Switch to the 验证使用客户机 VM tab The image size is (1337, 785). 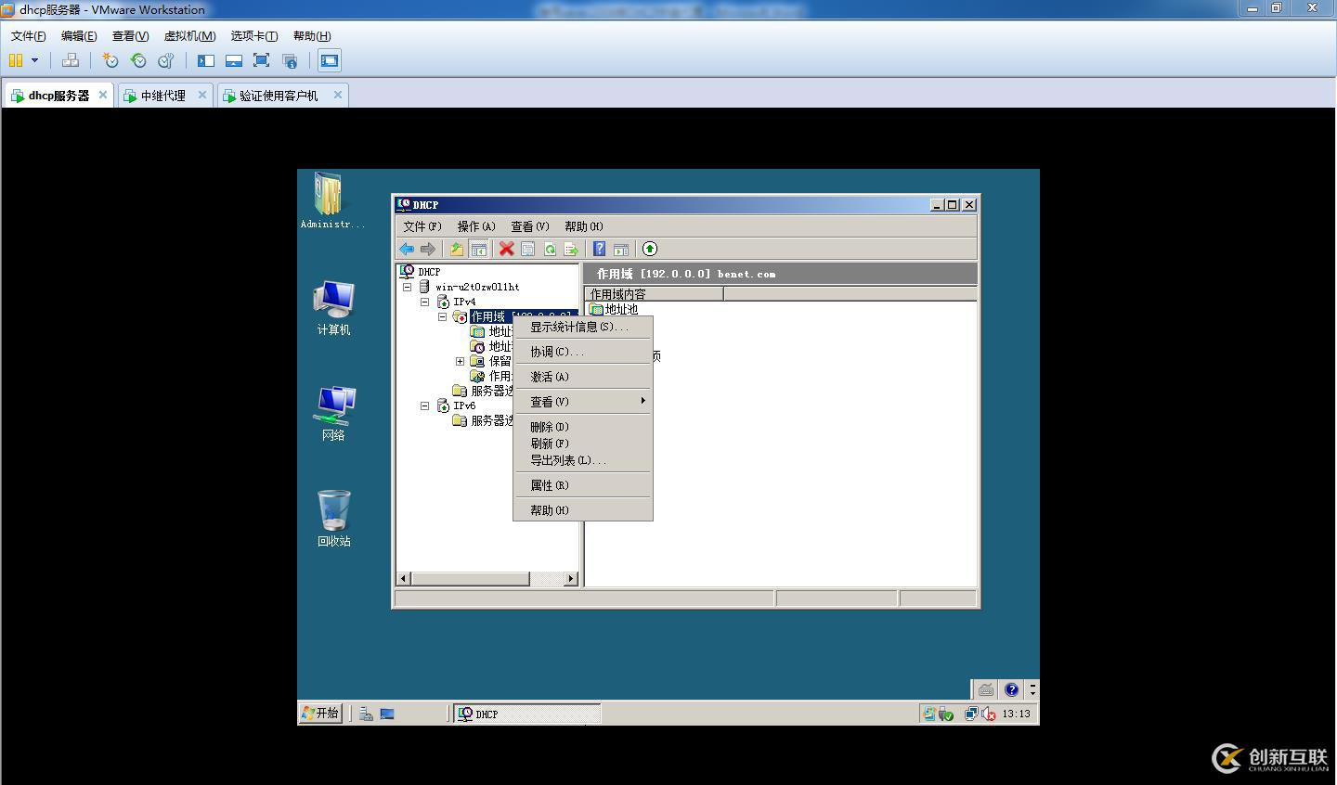point(279,96)
